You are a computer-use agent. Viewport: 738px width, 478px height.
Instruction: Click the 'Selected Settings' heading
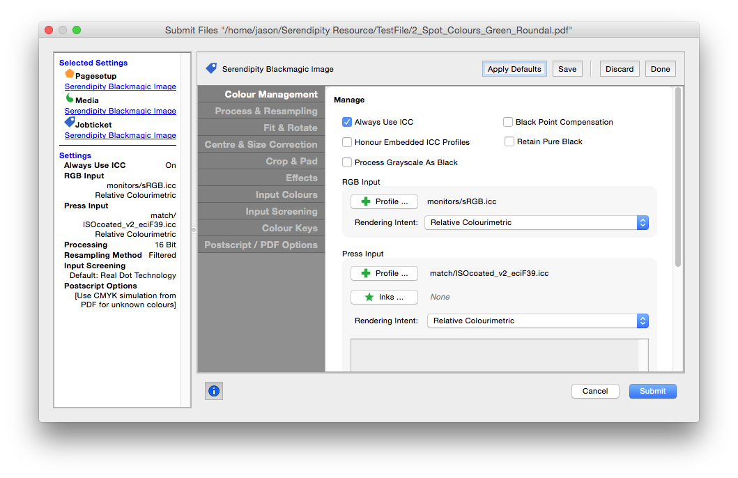[93, 63]
